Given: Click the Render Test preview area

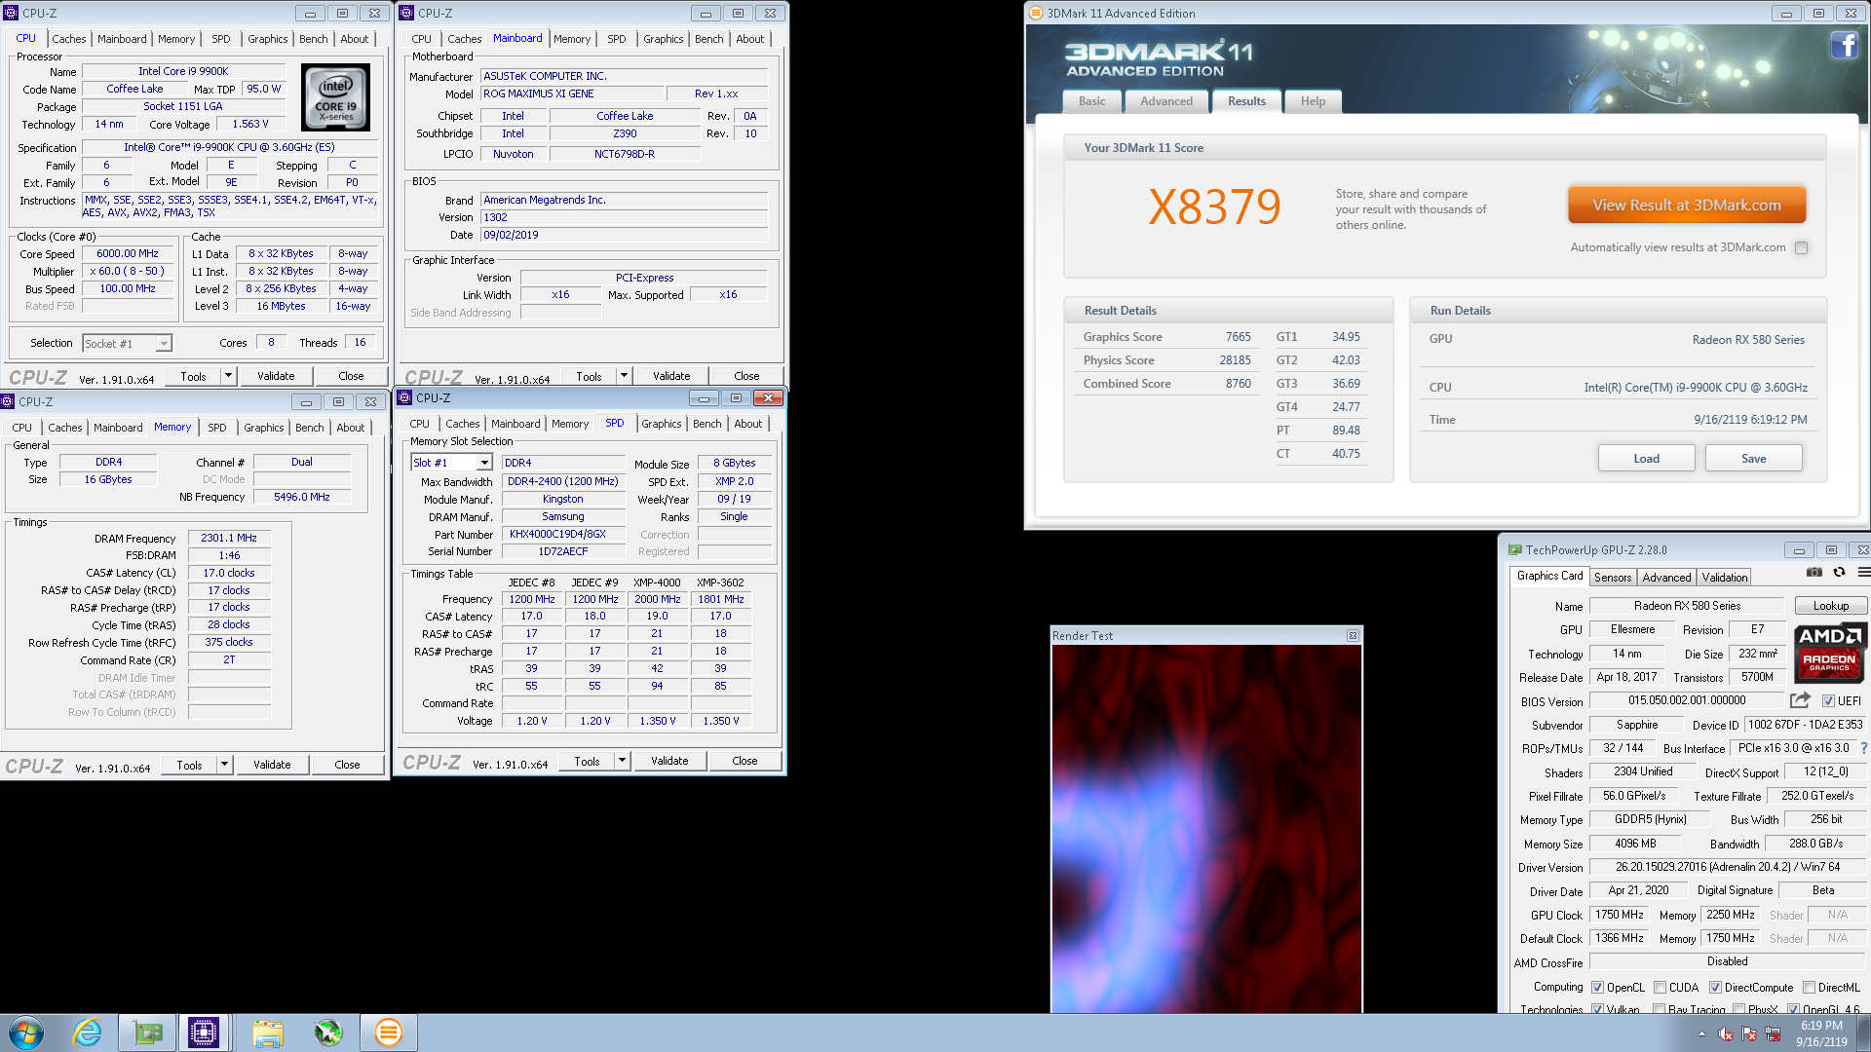Looking at the screenshot, I should pyautogui.click(x=1206, y=828).
